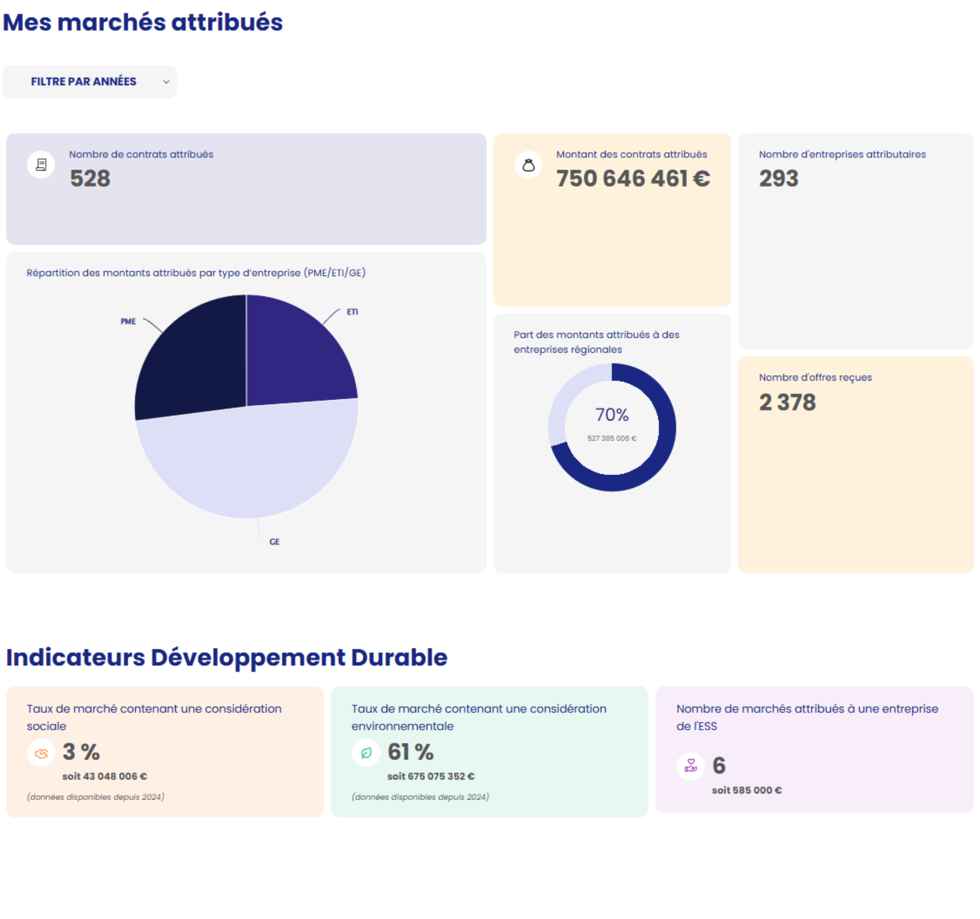
Task: Click the 61 % environmental rate value
Action: tap(410, 752)
